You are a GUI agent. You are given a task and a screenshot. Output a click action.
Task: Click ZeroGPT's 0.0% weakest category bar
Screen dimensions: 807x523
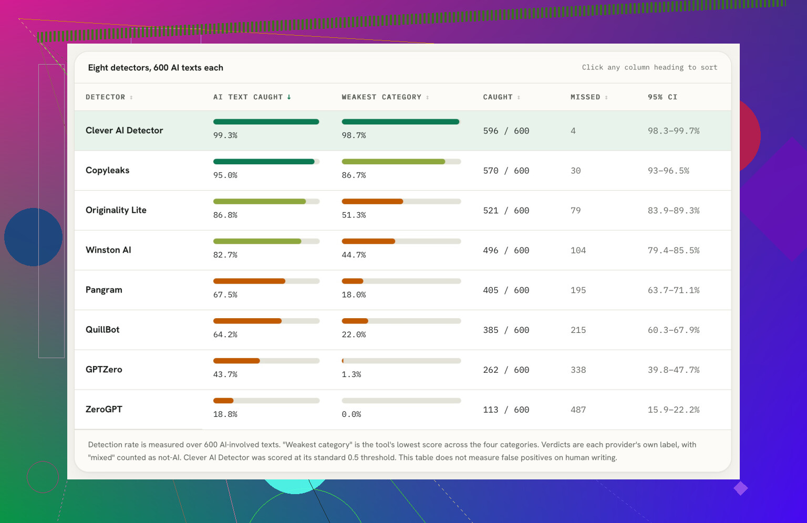pyautogui.click(x=401, y=401)
